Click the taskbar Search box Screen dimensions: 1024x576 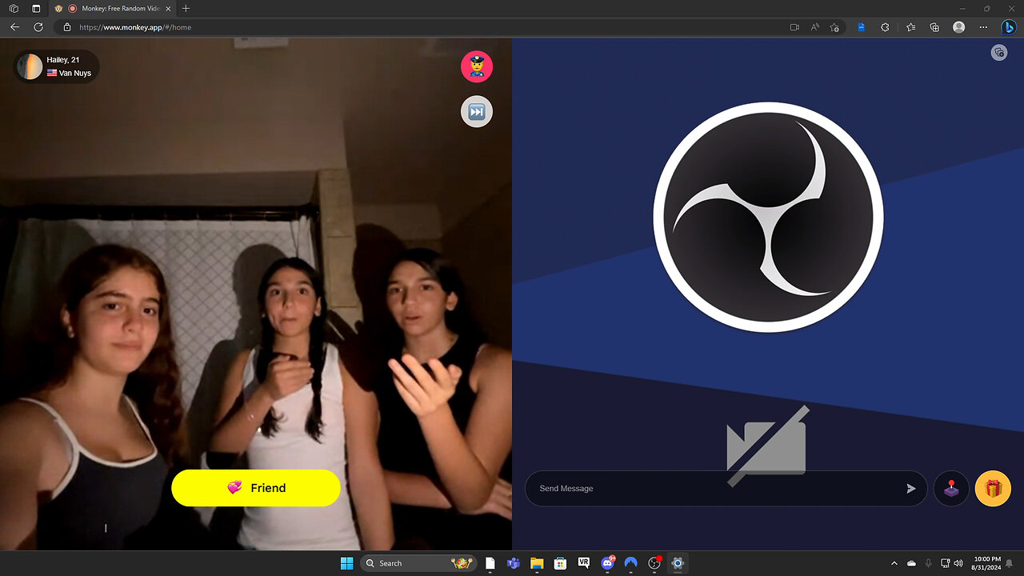[x=419, y=563]
